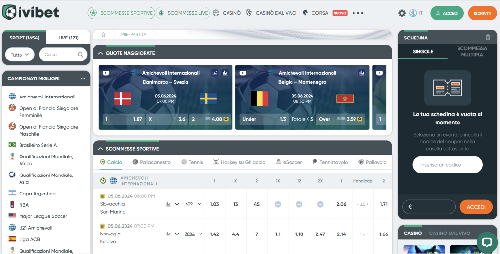Viewport: 500px width, 254px height.
Task: Click search magnifier icon in sidebar
Action: [x=81, y=55]
